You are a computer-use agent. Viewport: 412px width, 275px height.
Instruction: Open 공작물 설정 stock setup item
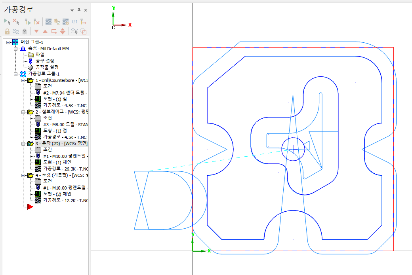pos(47,67)
